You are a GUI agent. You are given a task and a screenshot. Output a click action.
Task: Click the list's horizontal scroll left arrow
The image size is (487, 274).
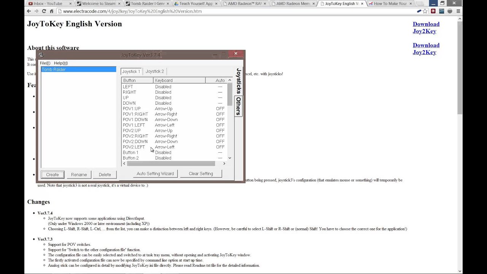click(x=124, y=164)
